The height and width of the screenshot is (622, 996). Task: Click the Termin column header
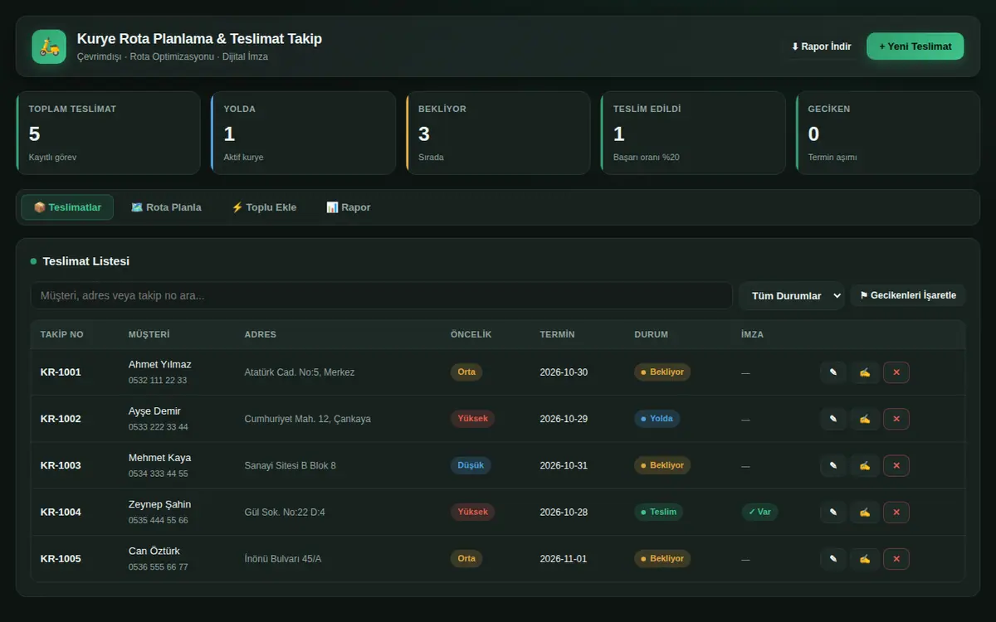557,334
